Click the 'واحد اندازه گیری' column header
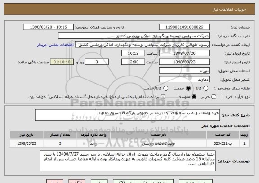The height and width of the screenshot is (183, 259). point(94,135)
